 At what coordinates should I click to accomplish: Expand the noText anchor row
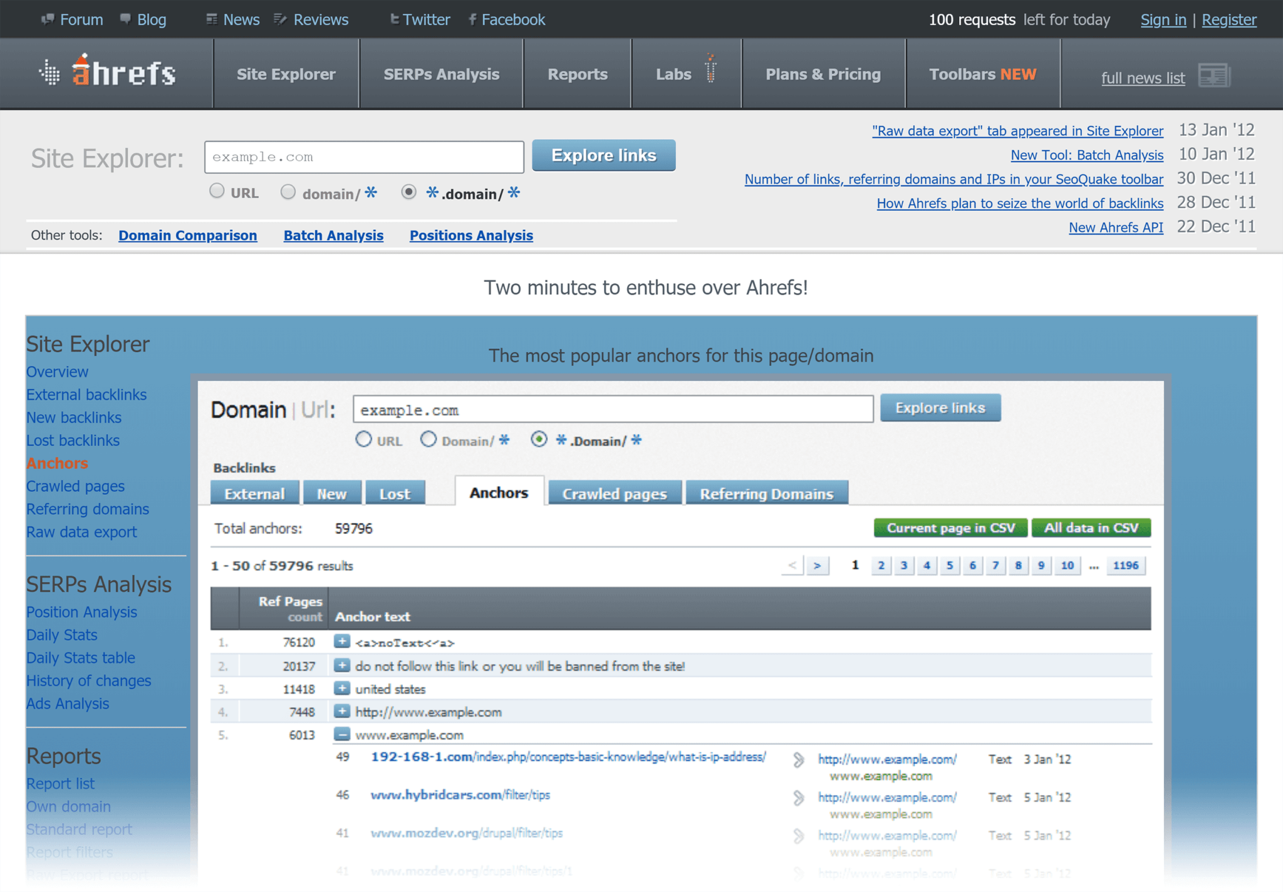tap(342, 642)
